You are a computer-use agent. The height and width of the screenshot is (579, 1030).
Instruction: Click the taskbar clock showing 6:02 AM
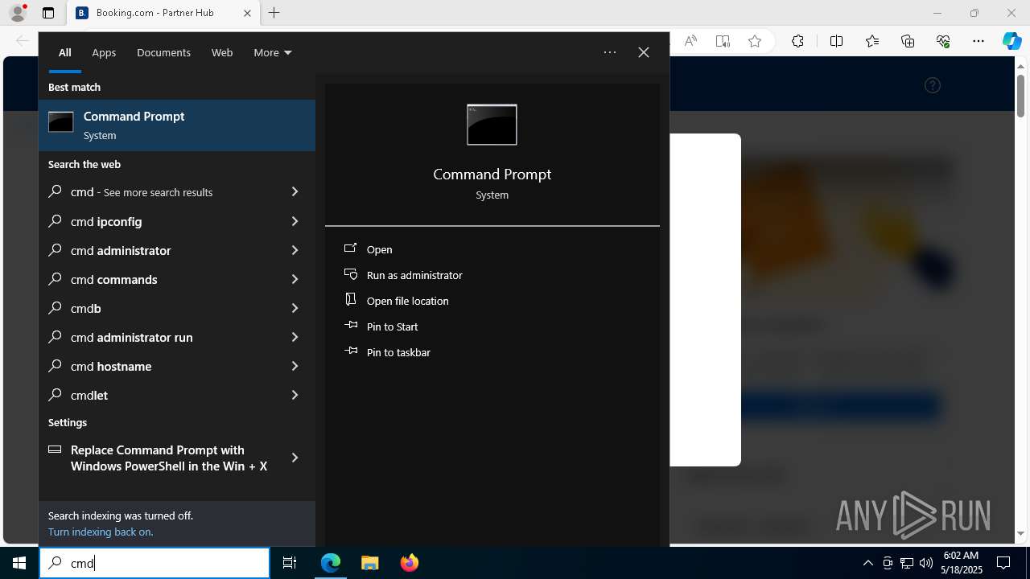tap(962, 563)
